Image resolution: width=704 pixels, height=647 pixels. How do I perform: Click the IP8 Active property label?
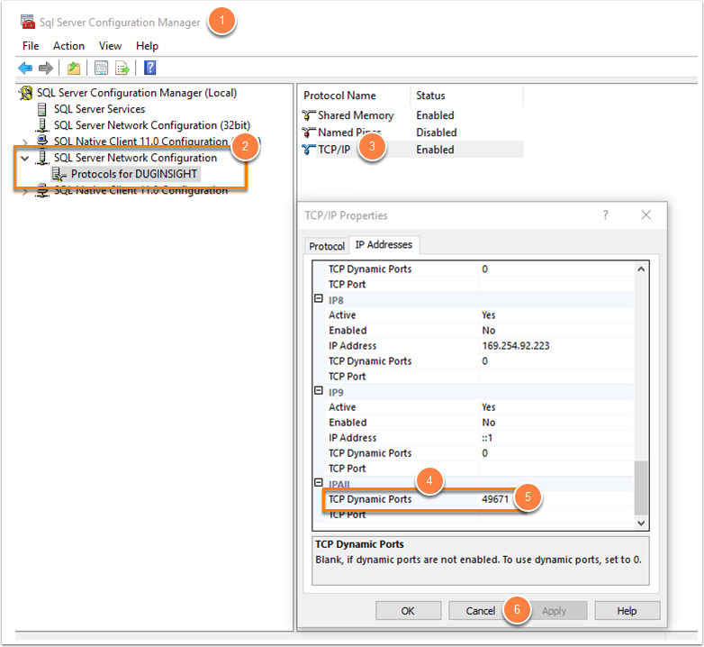[x=342, y=315]
